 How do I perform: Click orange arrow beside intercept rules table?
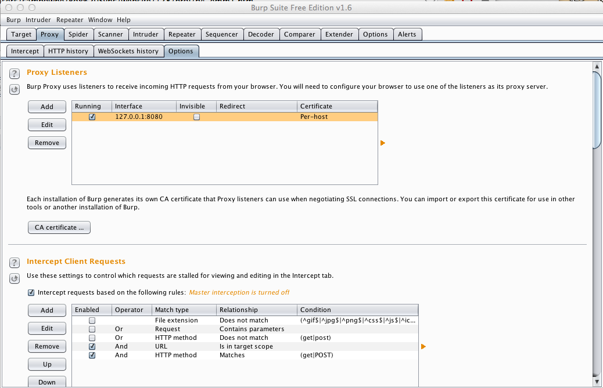tap(423, 346)
